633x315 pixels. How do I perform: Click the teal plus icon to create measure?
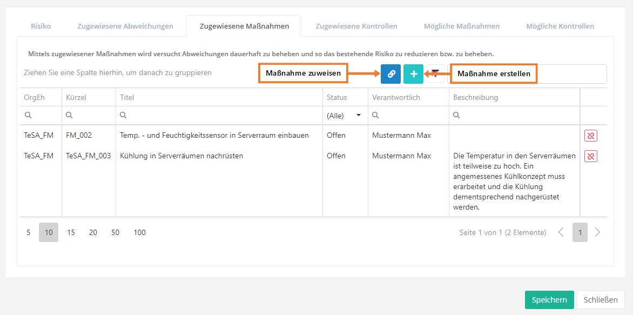[x=413, y=74]
